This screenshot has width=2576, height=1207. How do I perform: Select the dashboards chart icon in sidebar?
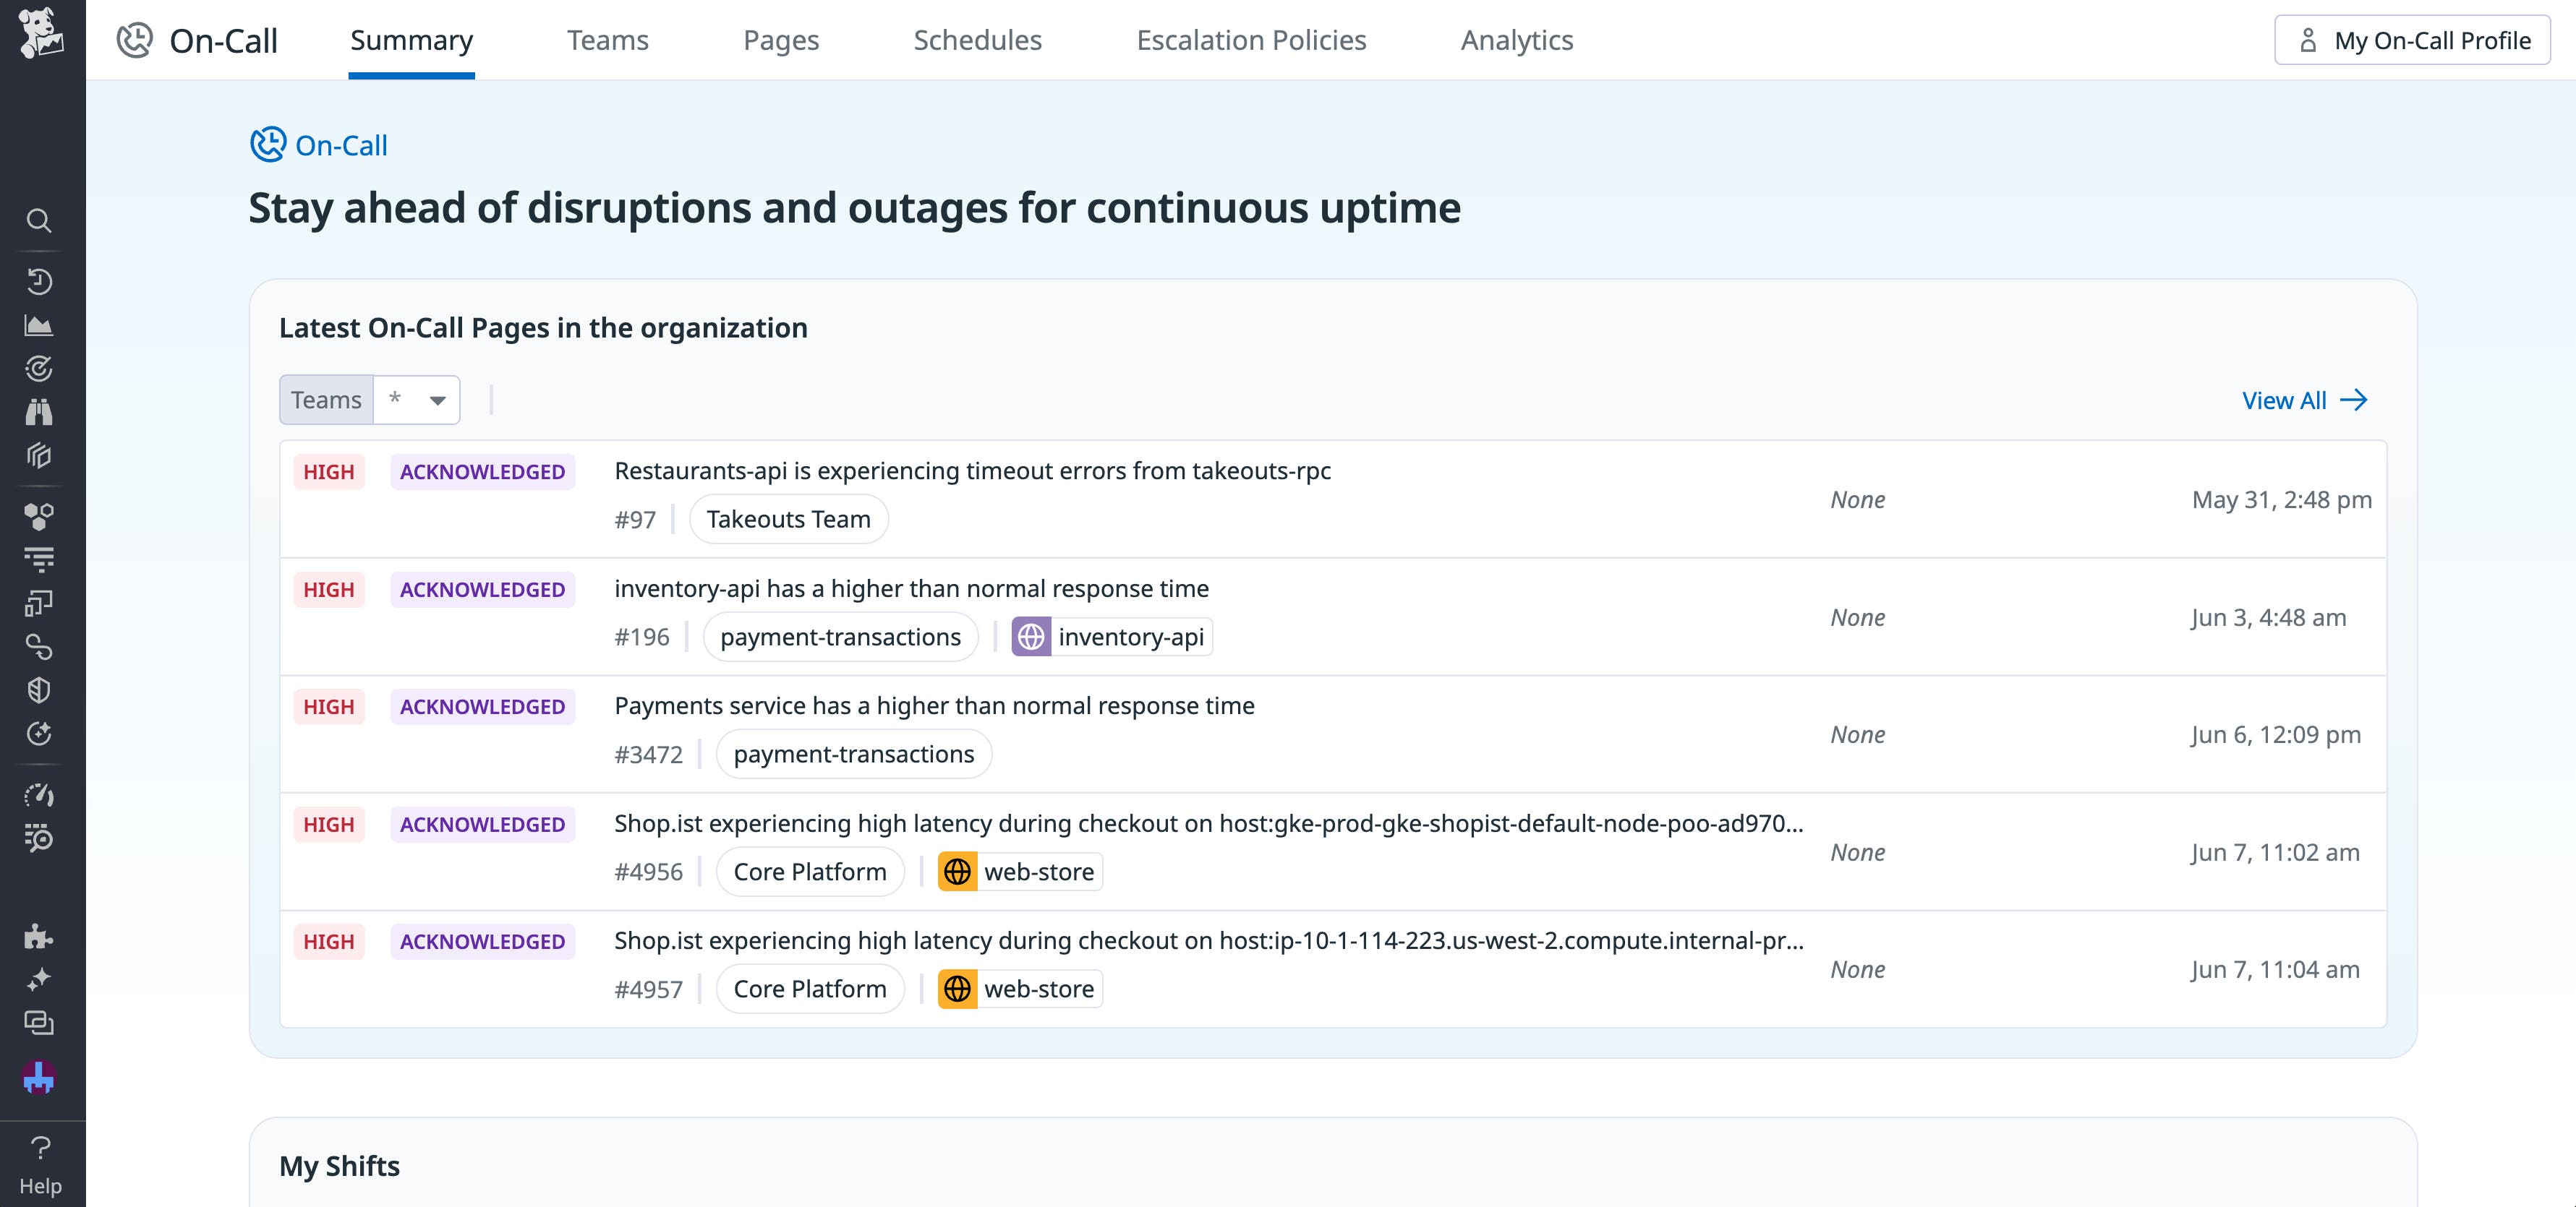(40, 324)
